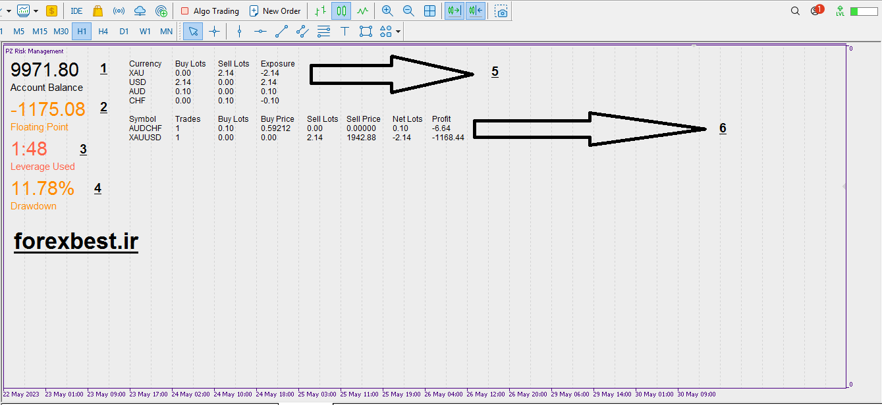Toggle chart shift from right edge
The width and height of the screenshot is (882, 405).
click(476, 11)
